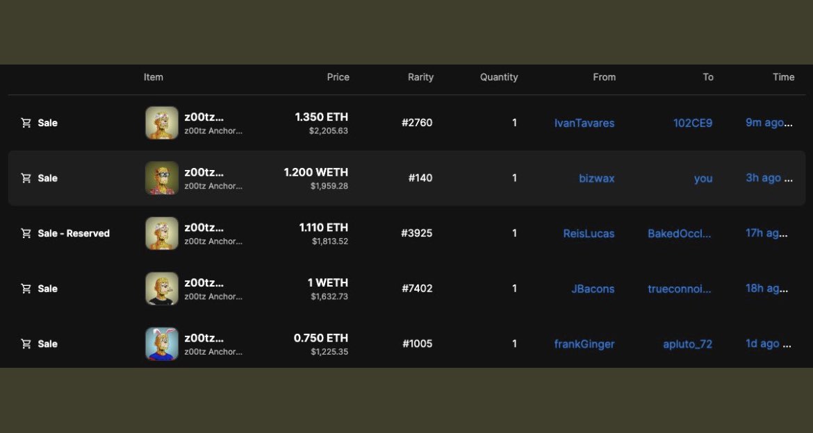Click the 1 WETH price
Image resolution: width=813 pixels, height=433 pixels.
pyautogui.click(x=328, y=283)
